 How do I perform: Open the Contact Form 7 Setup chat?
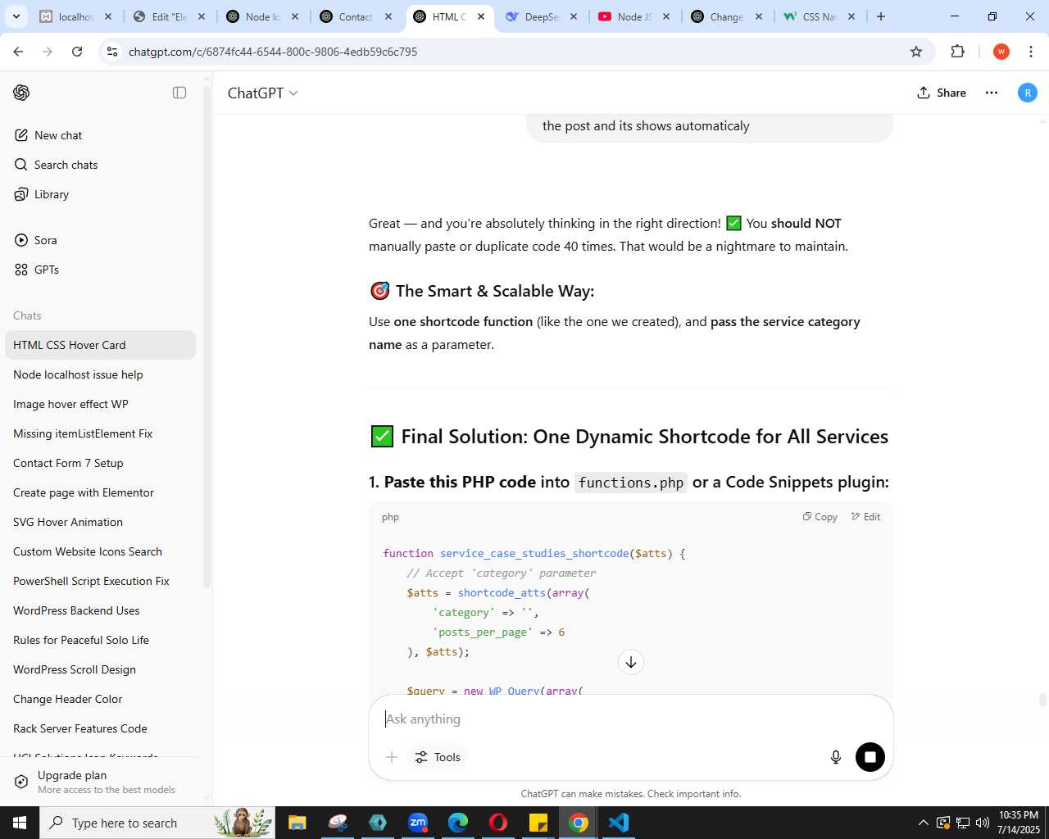(x=100, y=463)
